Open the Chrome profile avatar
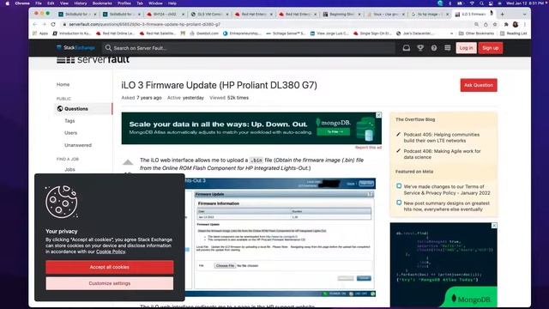 point(516,25)
